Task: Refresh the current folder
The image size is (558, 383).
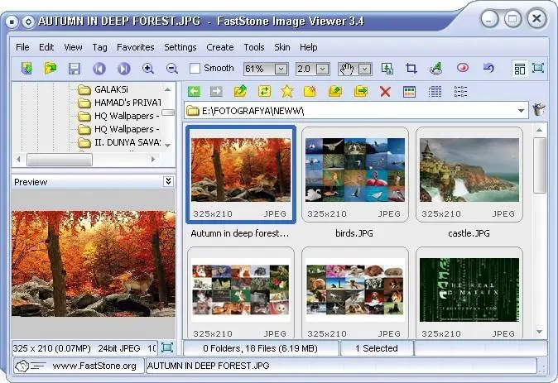Action: coord(264,91)
